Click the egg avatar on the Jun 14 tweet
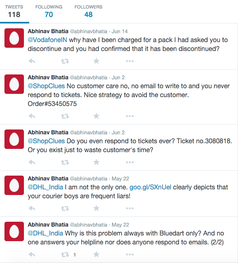238x263 pixels. [x=14, y=38]
